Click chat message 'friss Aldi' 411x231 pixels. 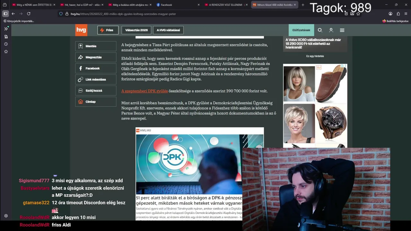point(61,225)
